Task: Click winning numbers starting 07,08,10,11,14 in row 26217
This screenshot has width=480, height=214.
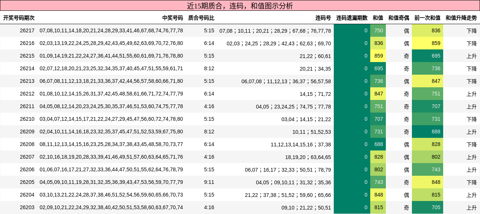Action: point(111,30)
